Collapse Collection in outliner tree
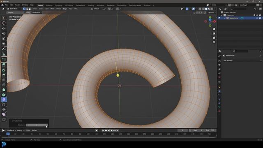The width and height of the screenshot is (263, 148). coord(222,15)
